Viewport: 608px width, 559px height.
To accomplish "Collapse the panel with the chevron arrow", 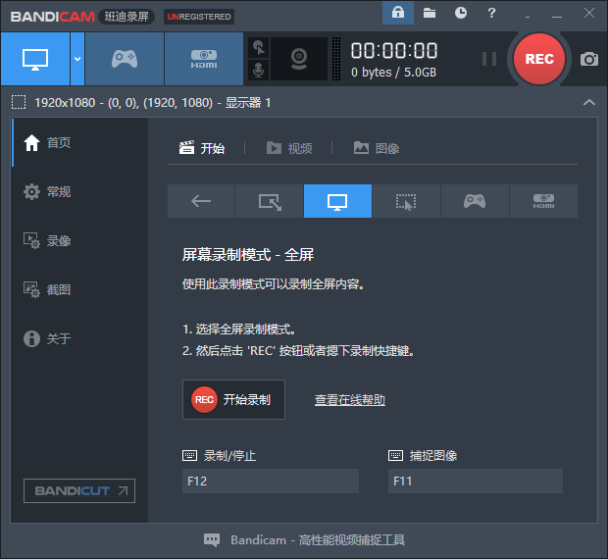I will coord(589,102).
